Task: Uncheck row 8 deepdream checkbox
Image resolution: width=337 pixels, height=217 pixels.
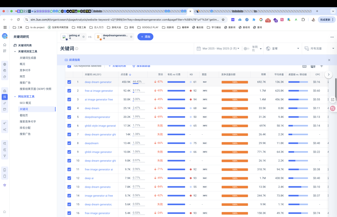Action: pos(69,143)
